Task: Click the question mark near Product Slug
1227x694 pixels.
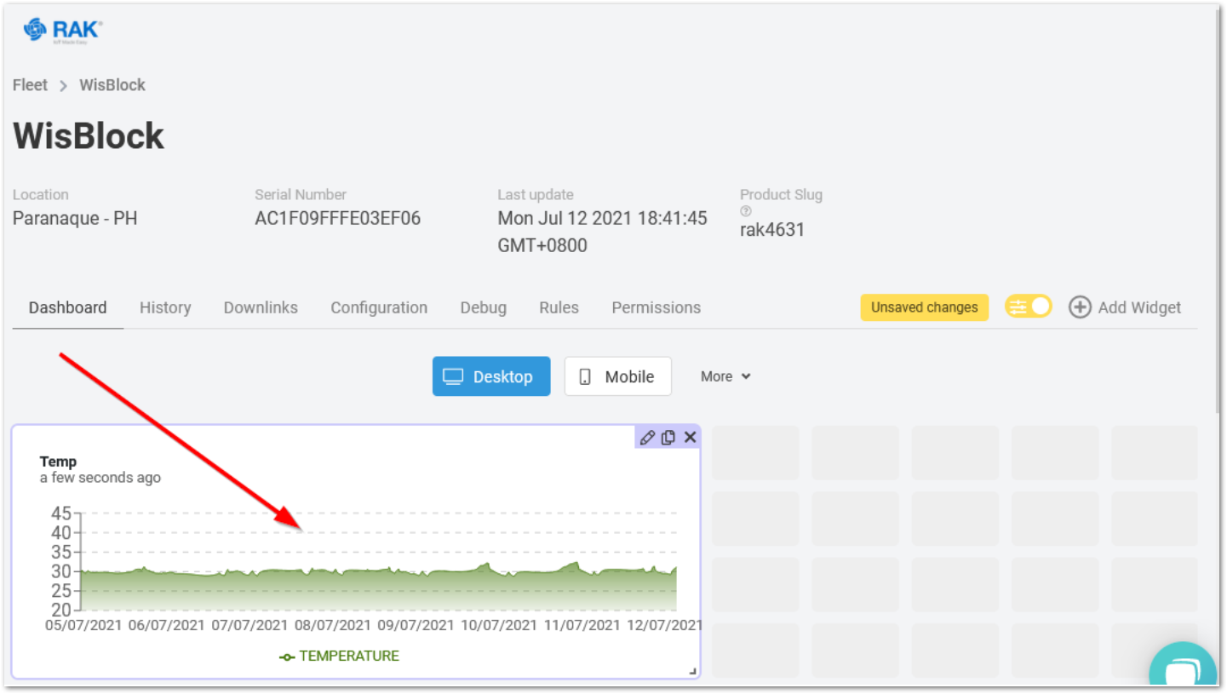Action: 745,210
